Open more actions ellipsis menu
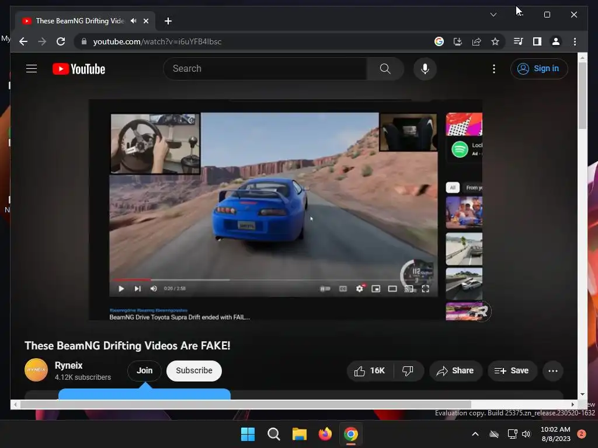The image size is (598, 448). pos(553,370)
